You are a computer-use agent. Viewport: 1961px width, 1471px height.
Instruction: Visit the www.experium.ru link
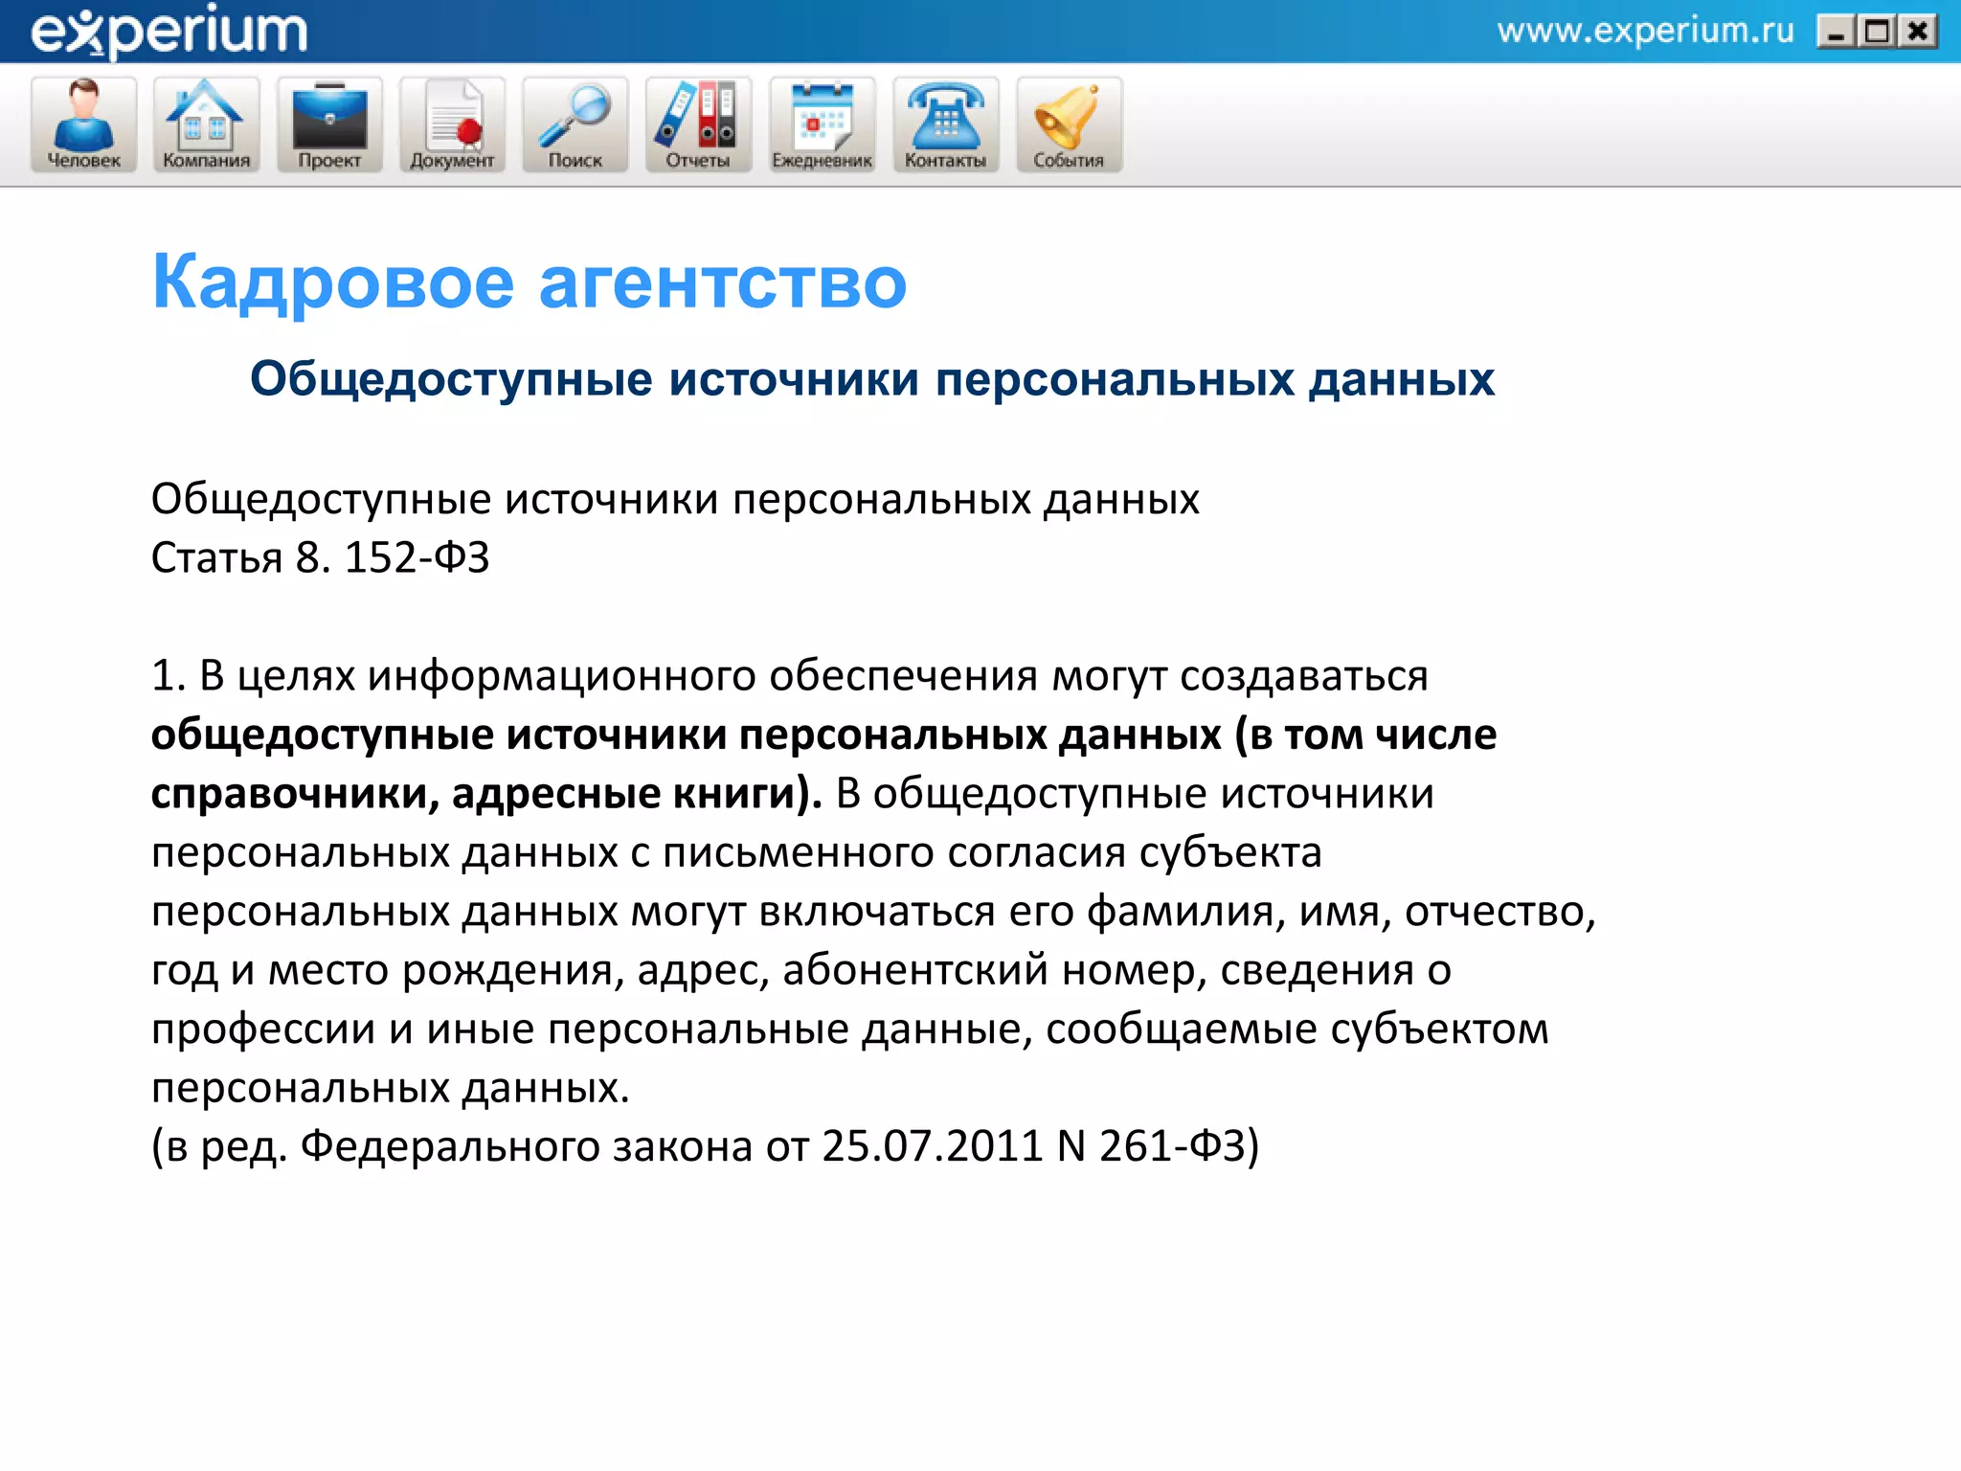[1645, 31]
